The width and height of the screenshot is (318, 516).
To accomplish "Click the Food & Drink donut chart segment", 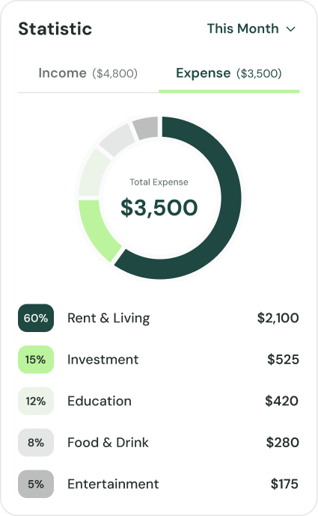I will pyautogui.click(x=117, y=140).
